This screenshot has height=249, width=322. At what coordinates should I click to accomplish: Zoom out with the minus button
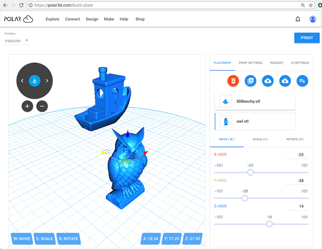pyautogui.click(x=42, y=106)
